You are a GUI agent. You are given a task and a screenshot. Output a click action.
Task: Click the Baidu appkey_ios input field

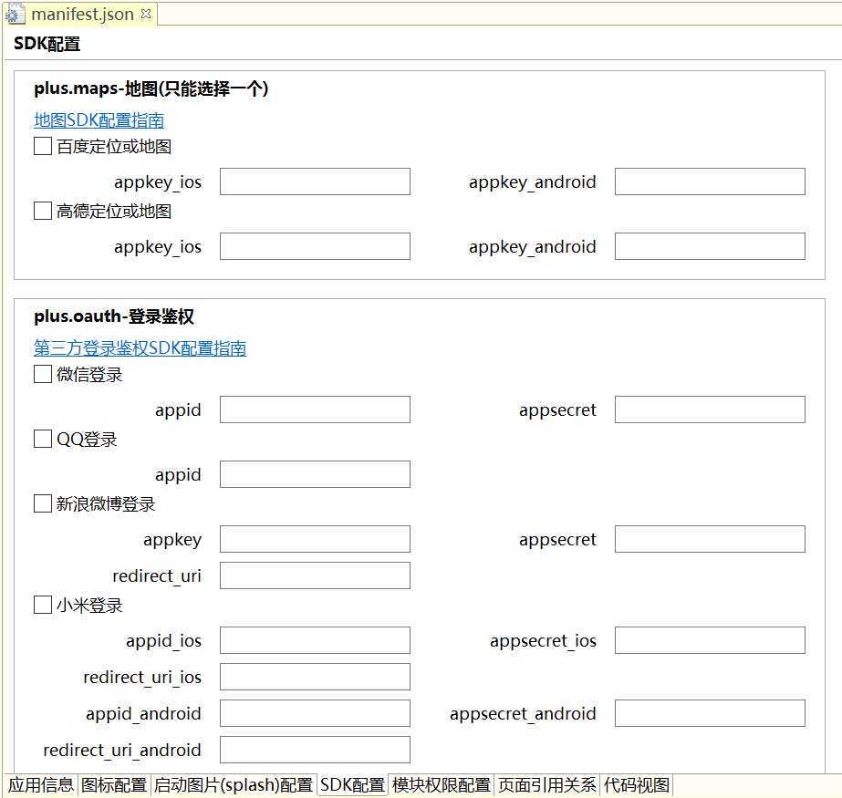point(315,182)
